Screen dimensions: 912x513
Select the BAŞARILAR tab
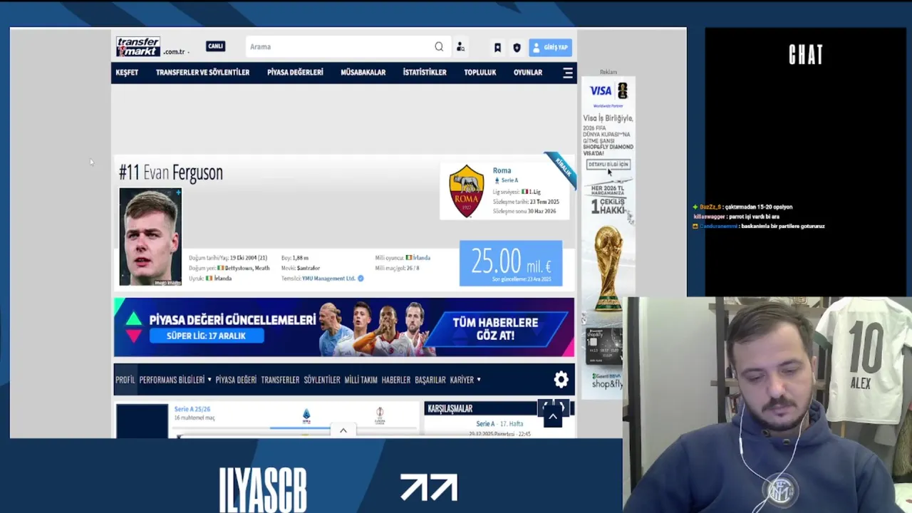[430, 380]
